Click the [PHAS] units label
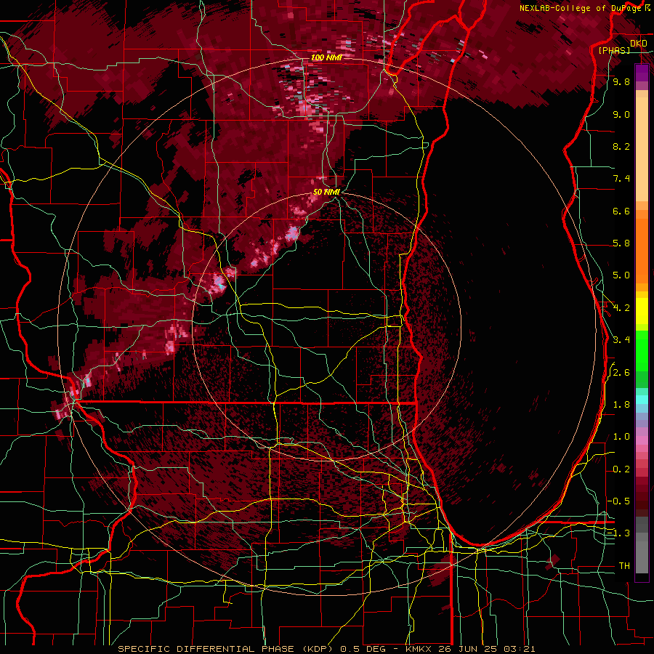 pyautogui.click(x=614, y=50)
